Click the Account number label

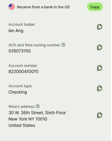click(x=23, y=66)
